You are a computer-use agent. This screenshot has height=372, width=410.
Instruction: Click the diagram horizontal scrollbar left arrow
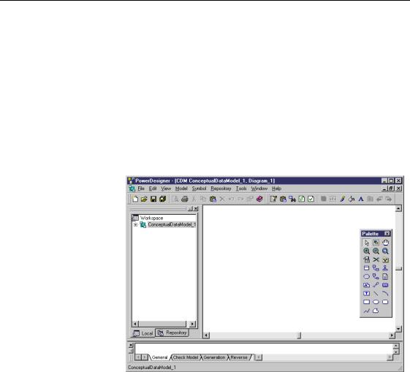pyautogui.click(x=206, y=335)
